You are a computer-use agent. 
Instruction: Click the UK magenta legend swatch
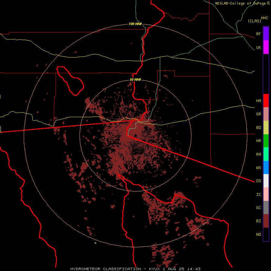coord(266,47)
